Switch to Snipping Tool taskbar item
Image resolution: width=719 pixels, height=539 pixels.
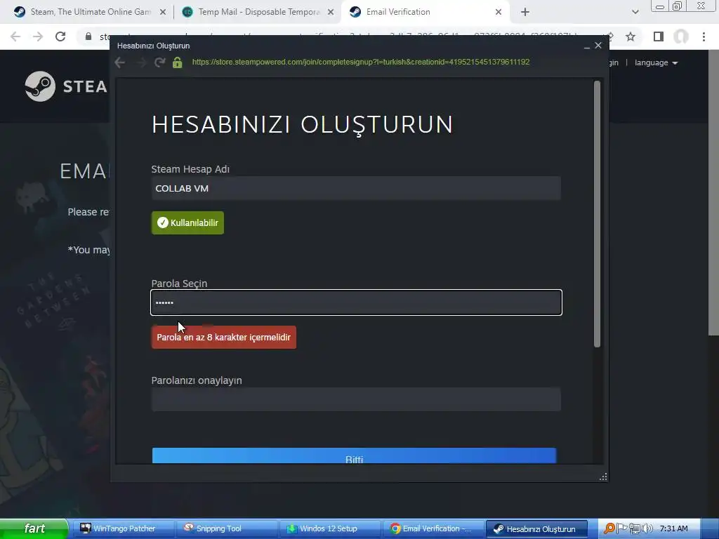tap(227, 528)
